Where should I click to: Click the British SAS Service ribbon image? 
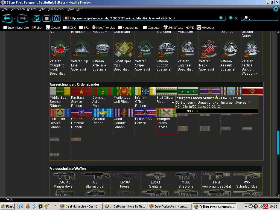[145, 112]
